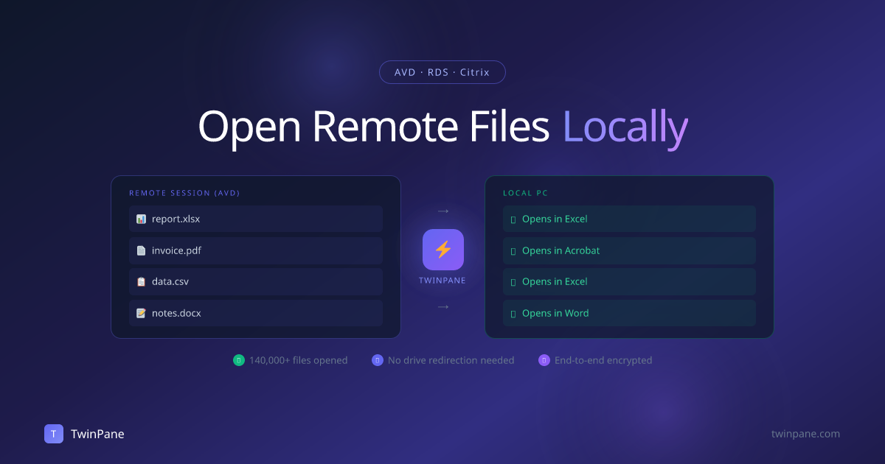Click the AVD · RDS · Citrix badge
The width and height of the screenshot is (885, 464).
(442, 72)
